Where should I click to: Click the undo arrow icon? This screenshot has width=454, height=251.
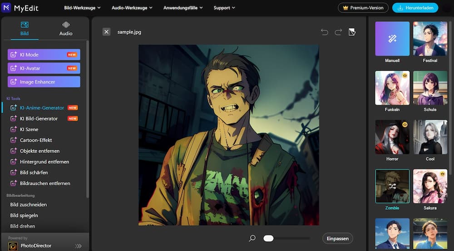pos(324,32)
